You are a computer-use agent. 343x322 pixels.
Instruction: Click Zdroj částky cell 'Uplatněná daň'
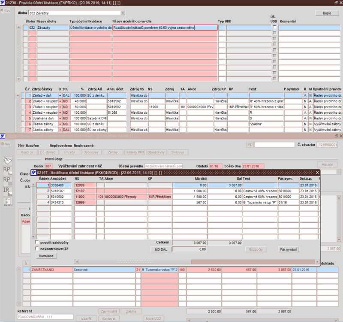[x=45, y=118]
